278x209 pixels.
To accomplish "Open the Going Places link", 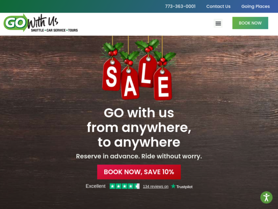I will click(255, 7).
